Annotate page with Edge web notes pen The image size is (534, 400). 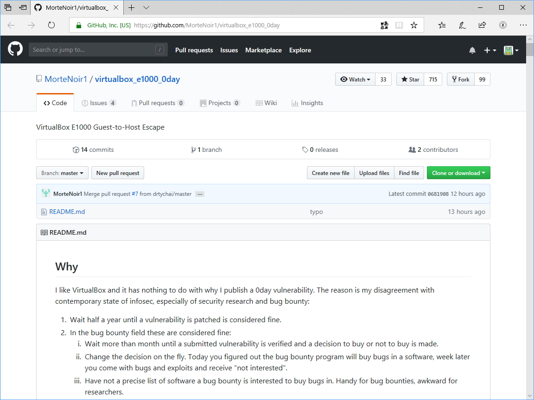click(462, 25)
